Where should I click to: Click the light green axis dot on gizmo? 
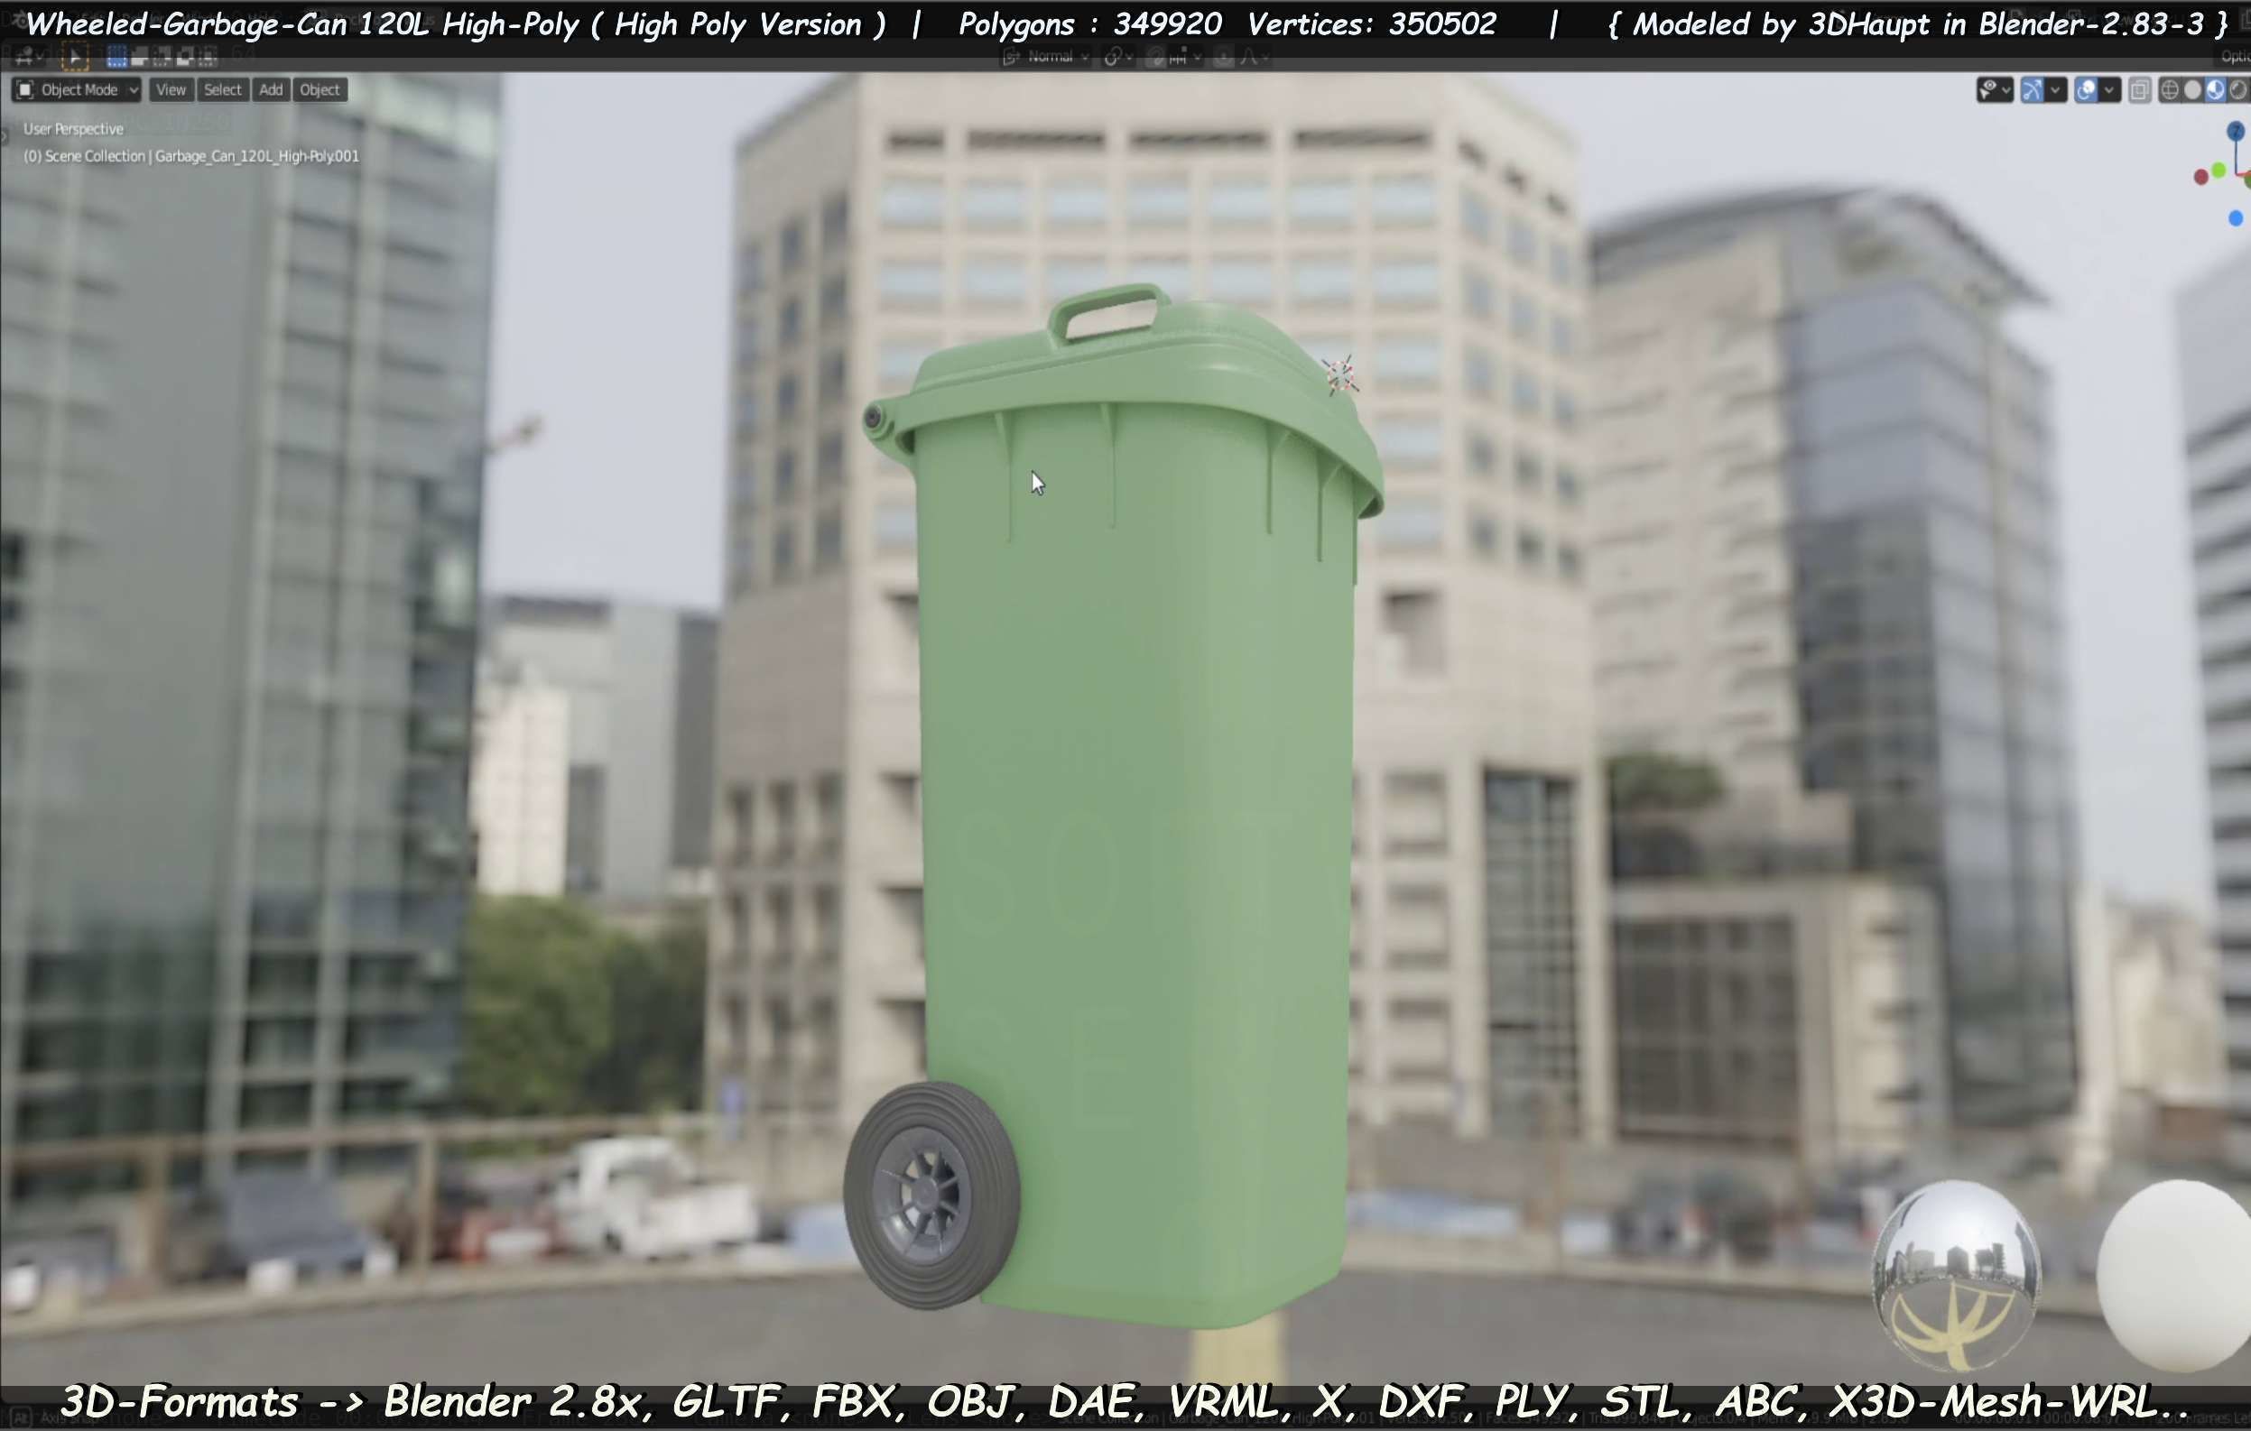tap(2219, 171)
